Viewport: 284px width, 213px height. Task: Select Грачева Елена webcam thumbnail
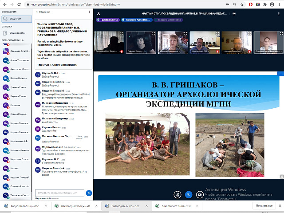click(141, 43)
